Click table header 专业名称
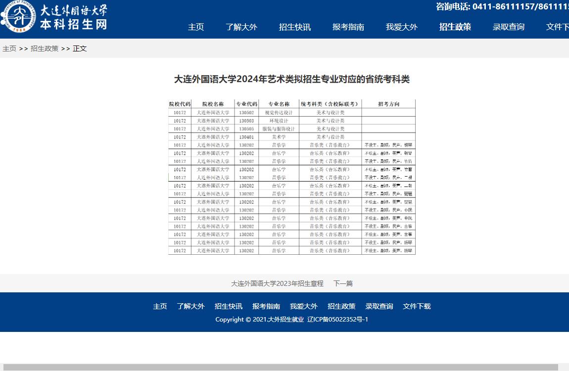The height and width of the screenshot is (371, 569). point(279,104)
